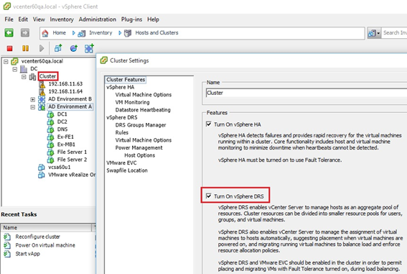
Task: Click the Hosts and Clusters breadcrumb link
Action: pos(156,33)
